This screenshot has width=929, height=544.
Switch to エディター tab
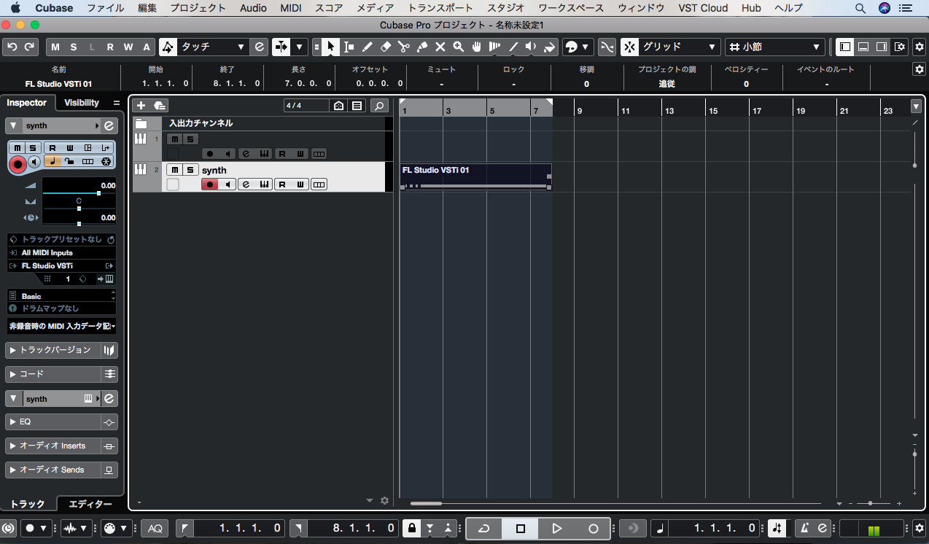(x=90, y=504)
